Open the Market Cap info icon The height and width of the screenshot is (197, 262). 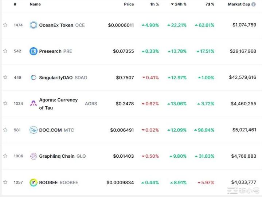(254, 4)
